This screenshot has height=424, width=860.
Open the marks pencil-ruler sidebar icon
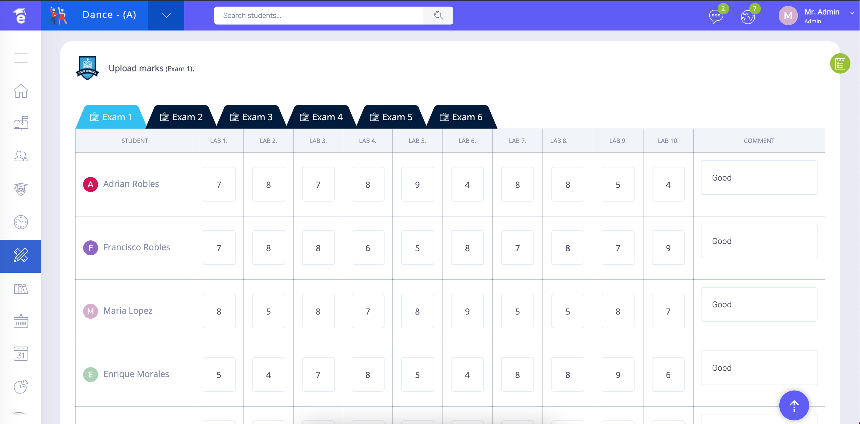pos(21,256)
